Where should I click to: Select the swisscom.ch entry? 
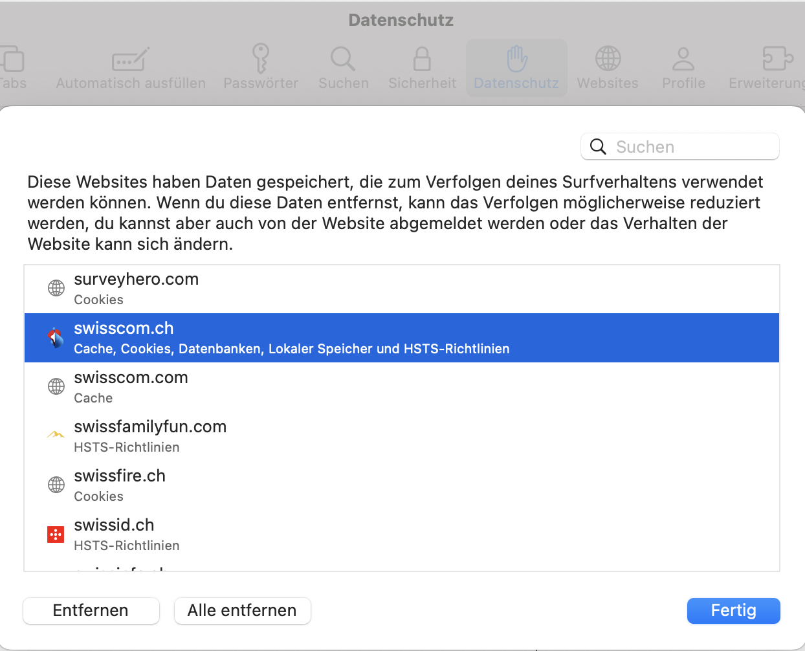[x=402, y=338]
